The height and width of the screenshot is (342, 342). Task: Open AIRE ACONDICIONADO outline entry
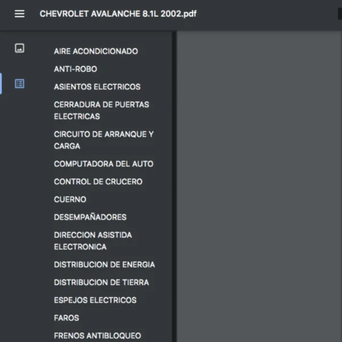pos(96,51)
